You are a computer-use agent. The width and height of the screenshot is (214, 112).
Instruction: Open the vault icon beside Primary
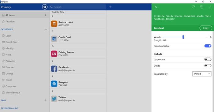coord(45,7)
